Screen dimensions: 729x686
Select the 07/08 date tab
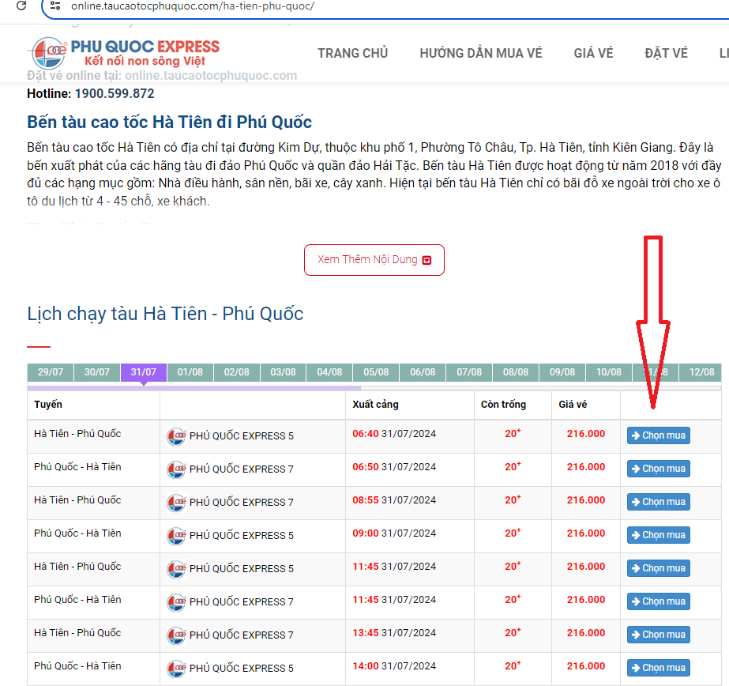(x=469, y=372)
